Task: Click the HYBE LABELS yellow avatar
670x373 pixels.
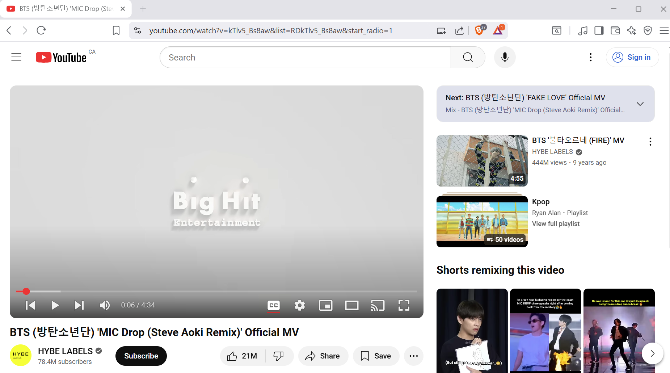Action: [x=21, y=355]
